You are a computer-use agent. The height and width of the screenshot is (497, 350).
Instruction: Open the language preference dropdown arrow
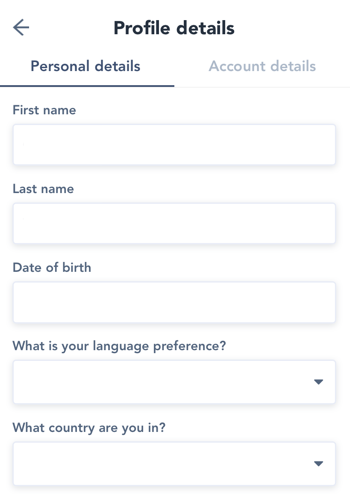click(318, 382)
